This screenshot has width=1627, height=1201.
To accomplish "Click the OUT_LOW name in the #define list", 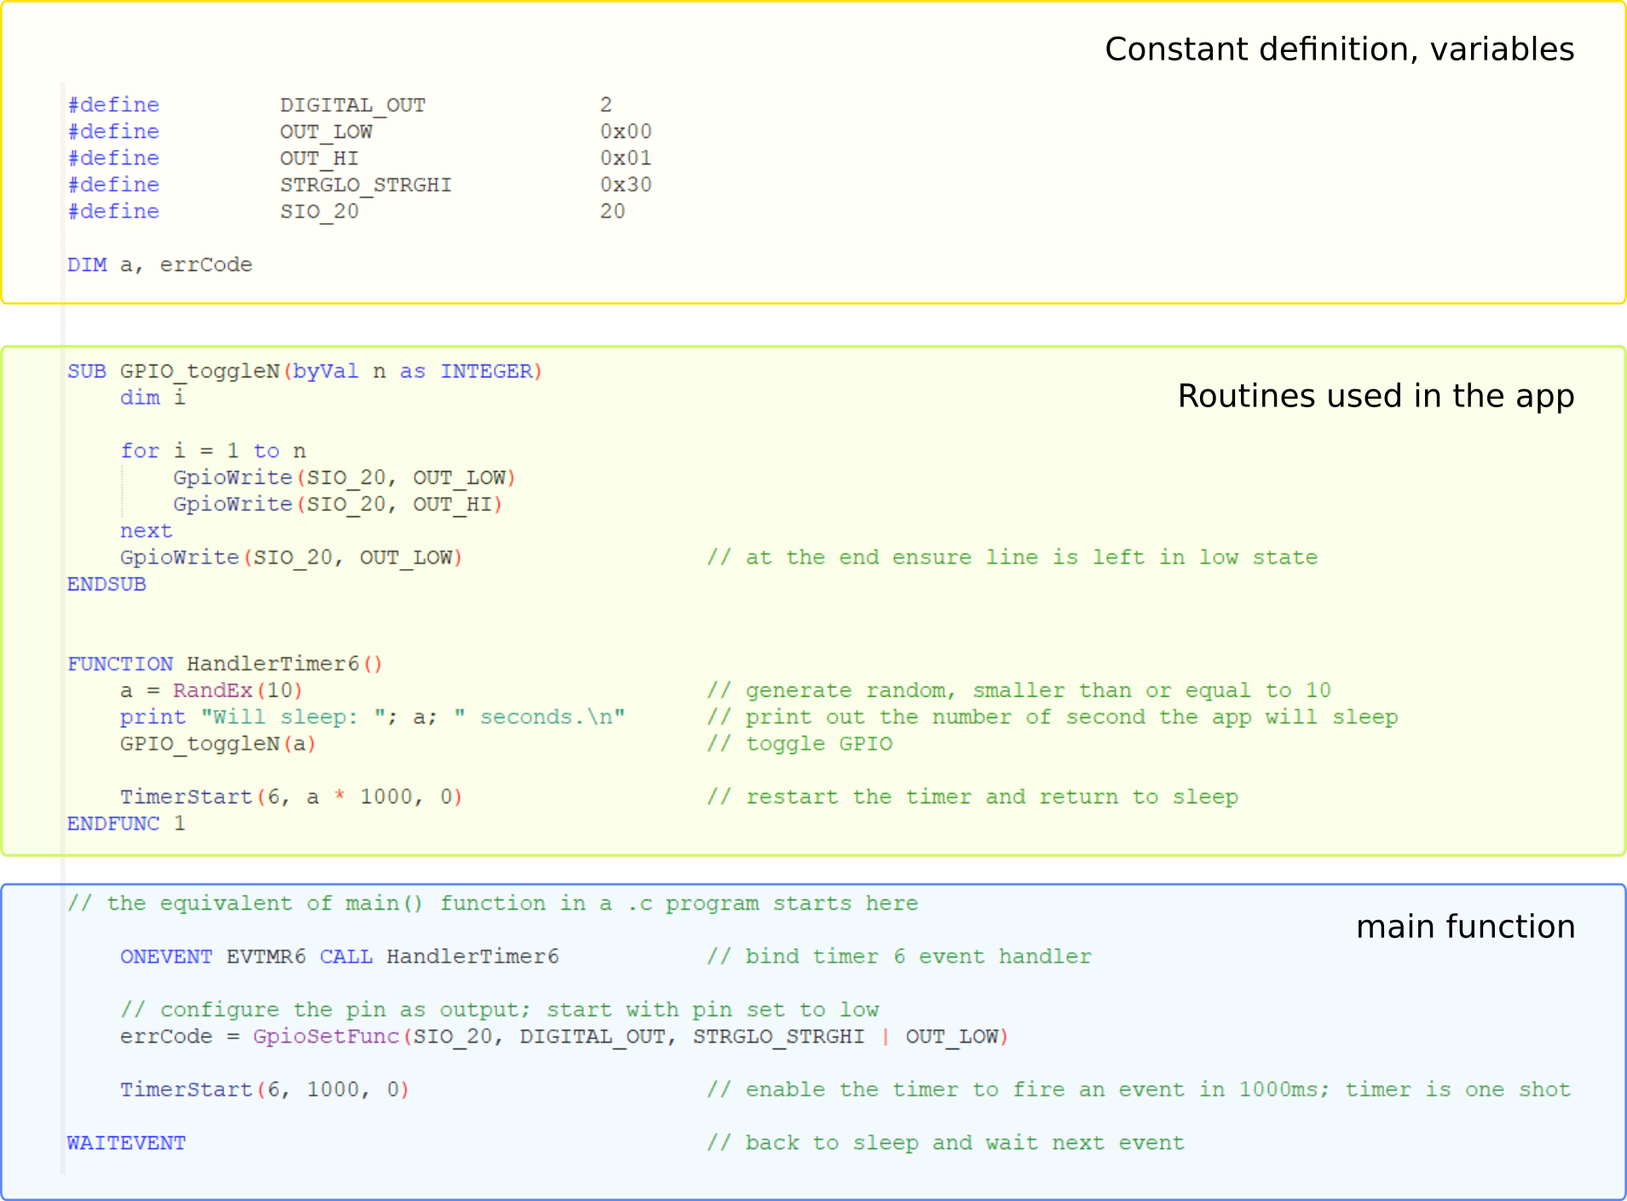I will [x=326, y=131].
